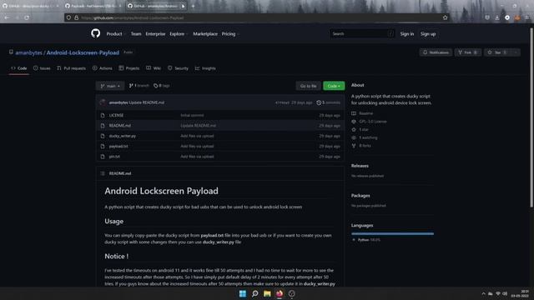This screenshot has height=300, width=534.
Task: Open the LICENSE file
Action: (116, 115)
